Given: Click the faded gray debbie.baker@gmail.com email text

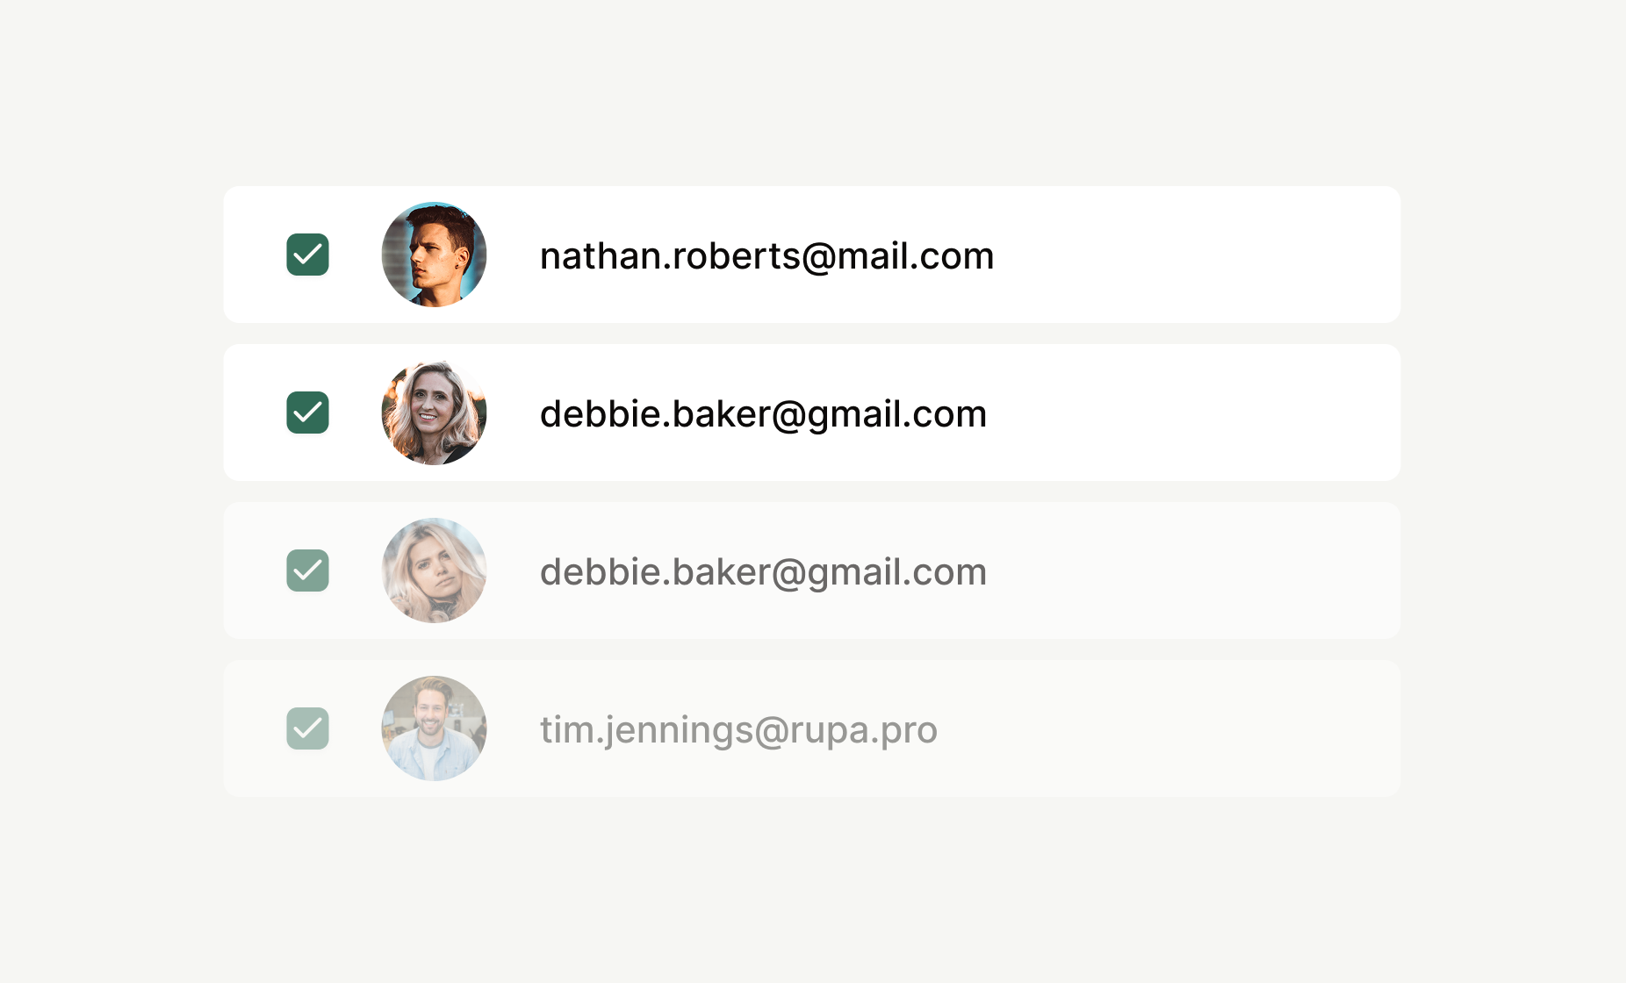Looking at the screenshot, I should pyautogui.click(x=763, y=572).
